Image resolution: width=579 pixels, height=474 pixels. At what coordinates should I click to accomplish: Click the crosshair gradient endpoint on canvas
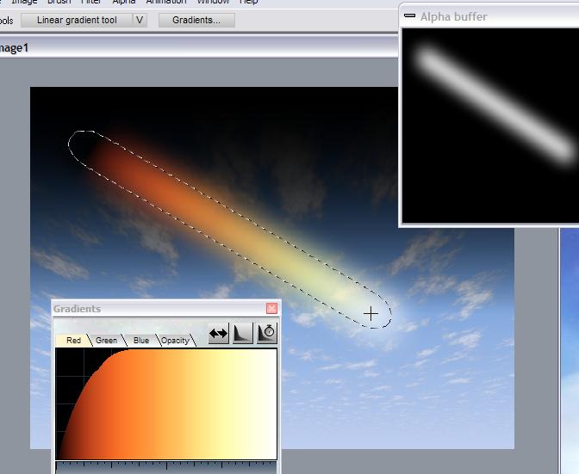[370, 314]
